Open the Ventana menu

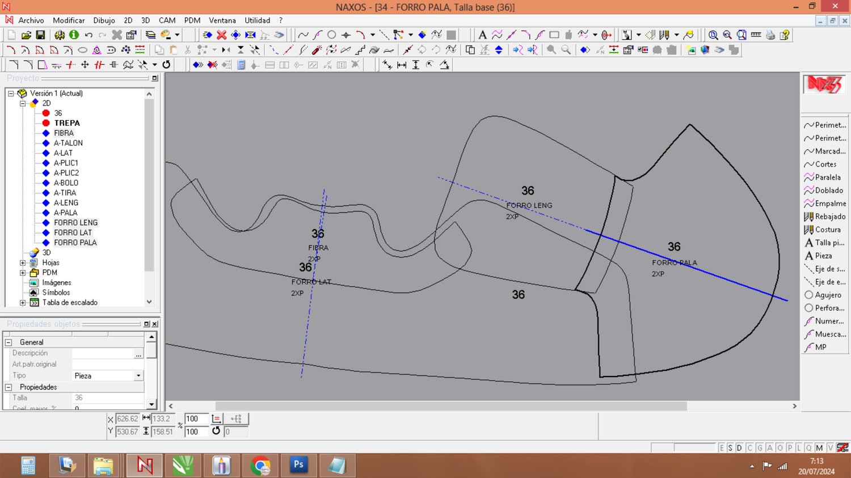coord(222,20)
